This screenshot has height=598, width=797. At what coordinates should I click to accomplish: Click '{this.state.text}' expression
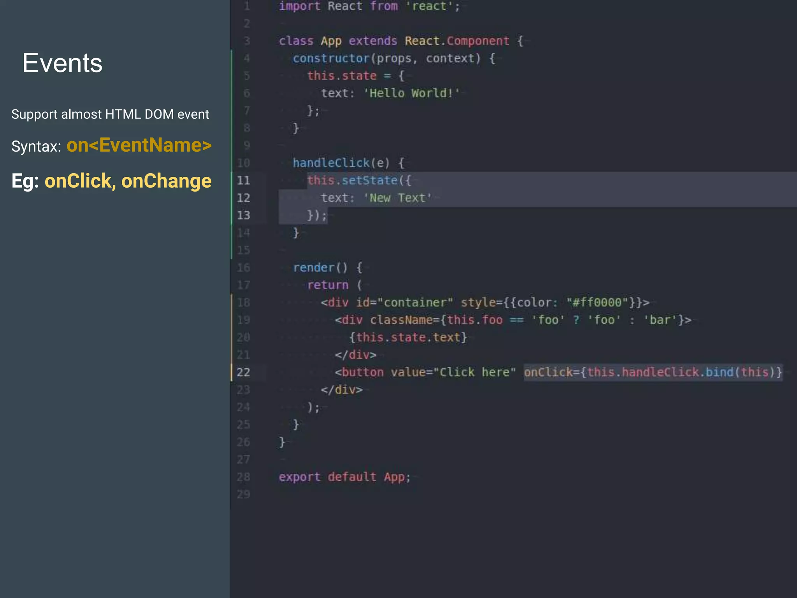click(407, 337)
